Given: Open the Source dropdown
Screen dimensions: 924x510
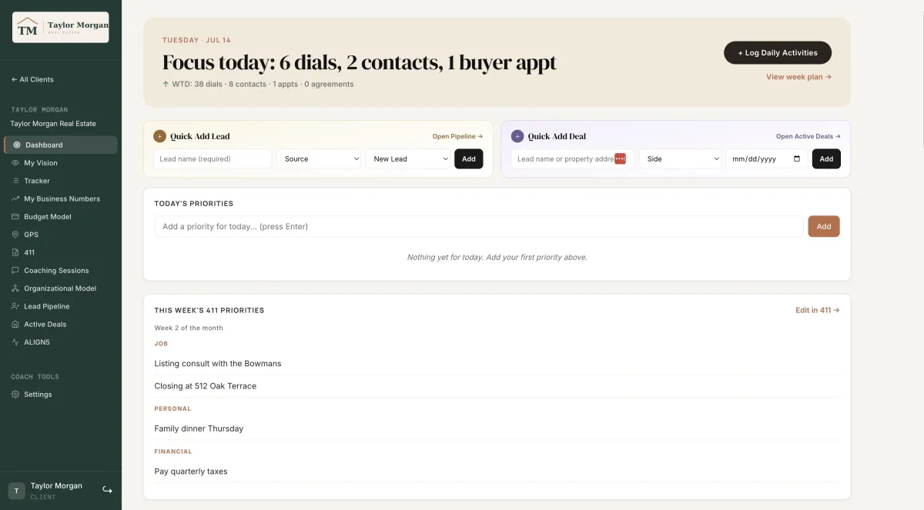Looking at the screenshot, I should click(x=319, y=158).
